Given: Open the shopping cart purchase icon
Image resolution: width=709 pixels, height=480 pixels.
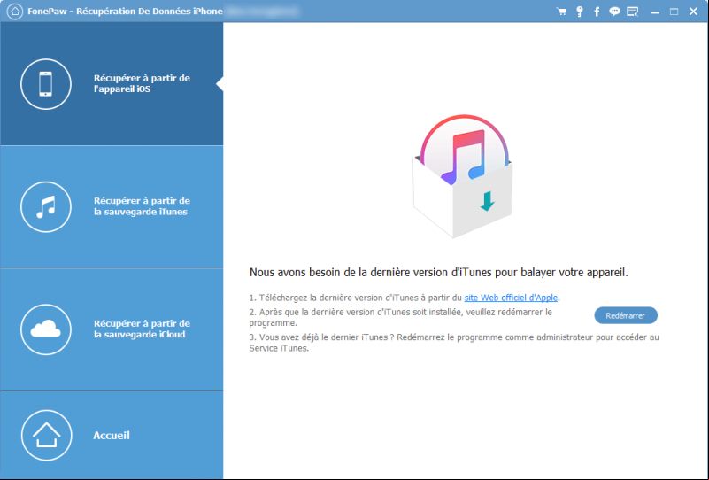Looking at the screenshot, I should 561,12.
